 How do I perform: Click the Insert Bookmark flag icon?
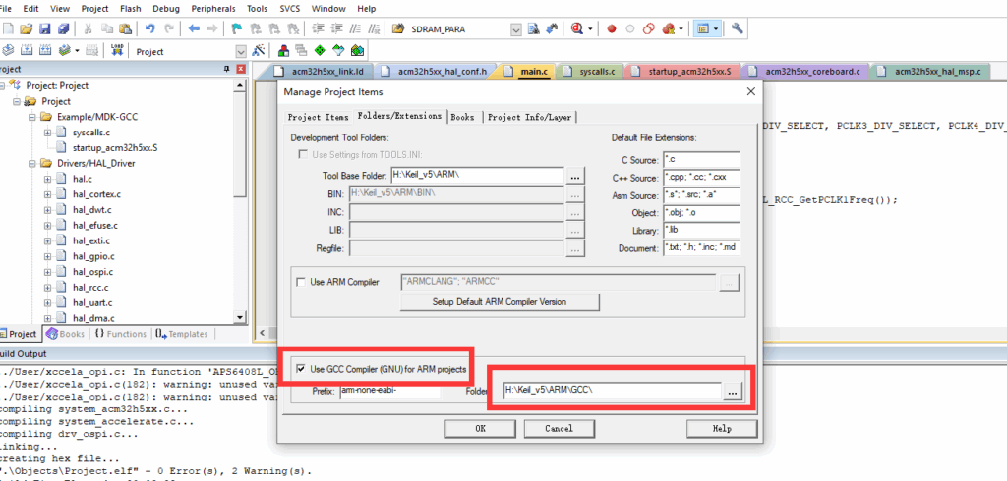(x=236, y=28)
